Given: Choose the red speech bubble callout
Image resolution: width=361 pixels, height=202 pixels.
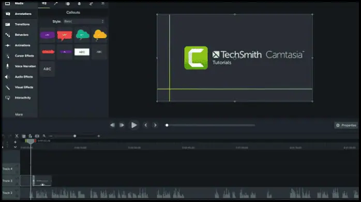Looking at the screenshot, I should coord(65,35).
